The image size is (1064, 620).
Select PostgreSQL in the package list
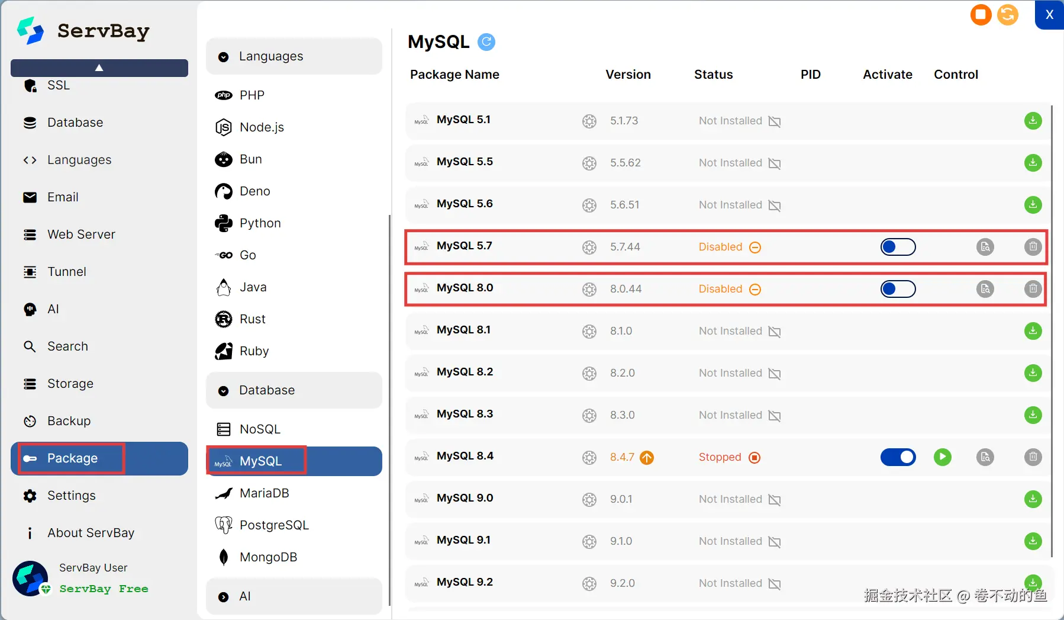tap(273, 525)
